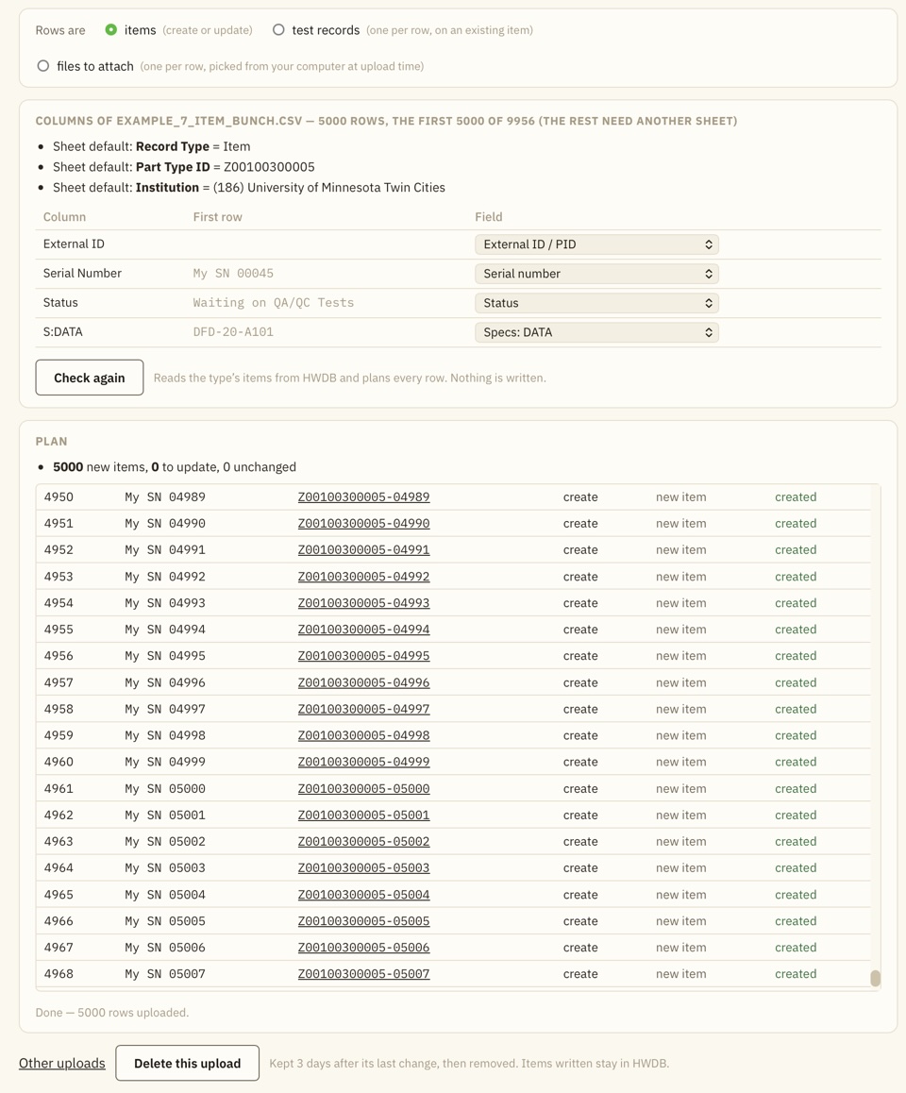The height and width of the screenshot is (1093, 906).
Task: Click the Delete this upload button
Action: tap(188, 1063)
